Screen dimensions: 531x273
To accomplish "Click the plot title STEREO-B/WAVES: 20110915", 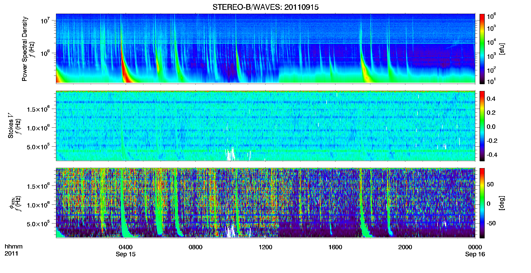I will pos(265,7).
